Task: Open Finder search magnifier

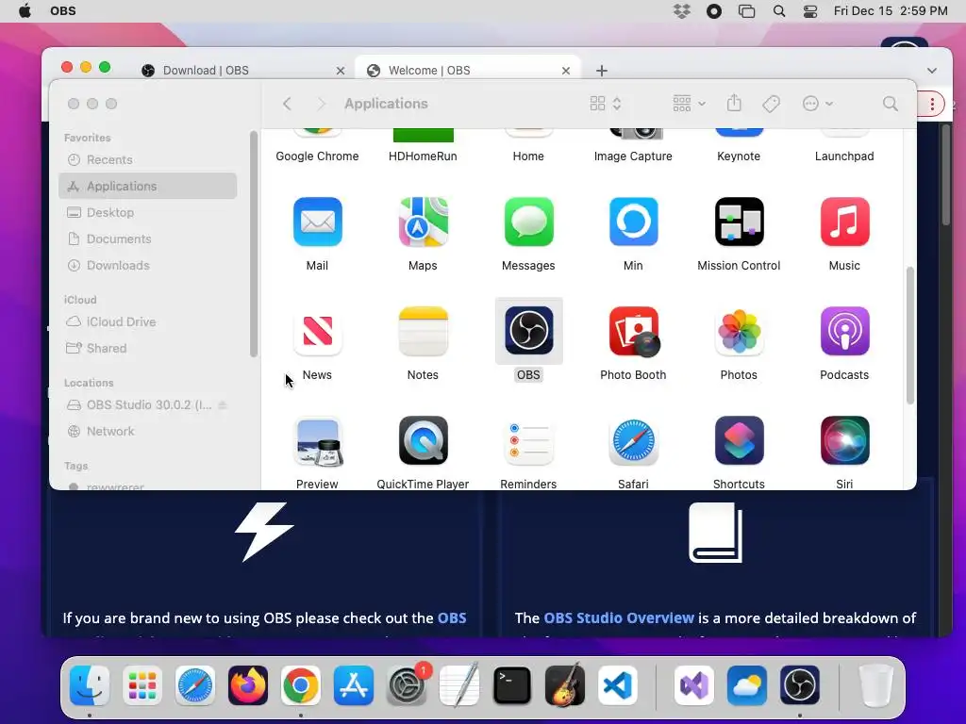Action: click(x=890, y=104)
